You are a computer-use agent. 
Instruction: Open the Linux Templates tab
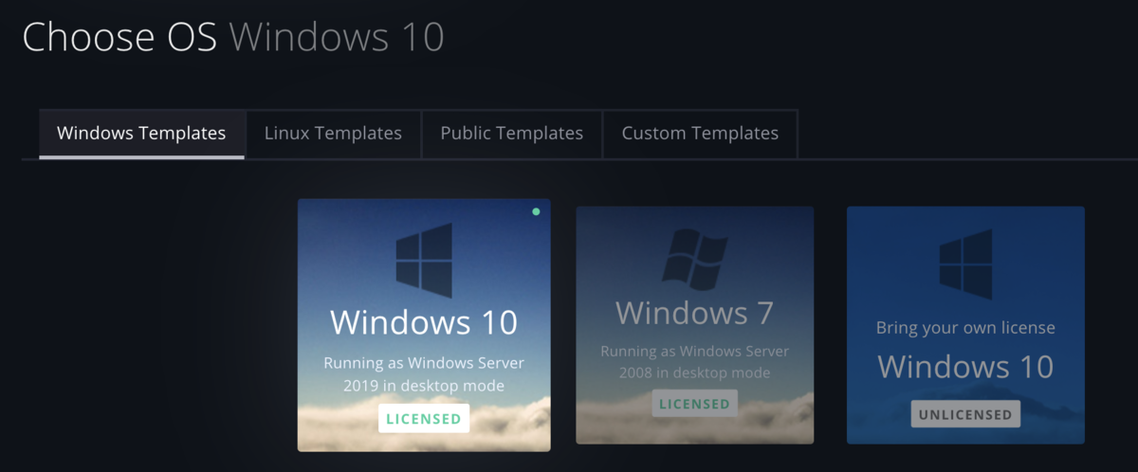[x=333, y=134]
